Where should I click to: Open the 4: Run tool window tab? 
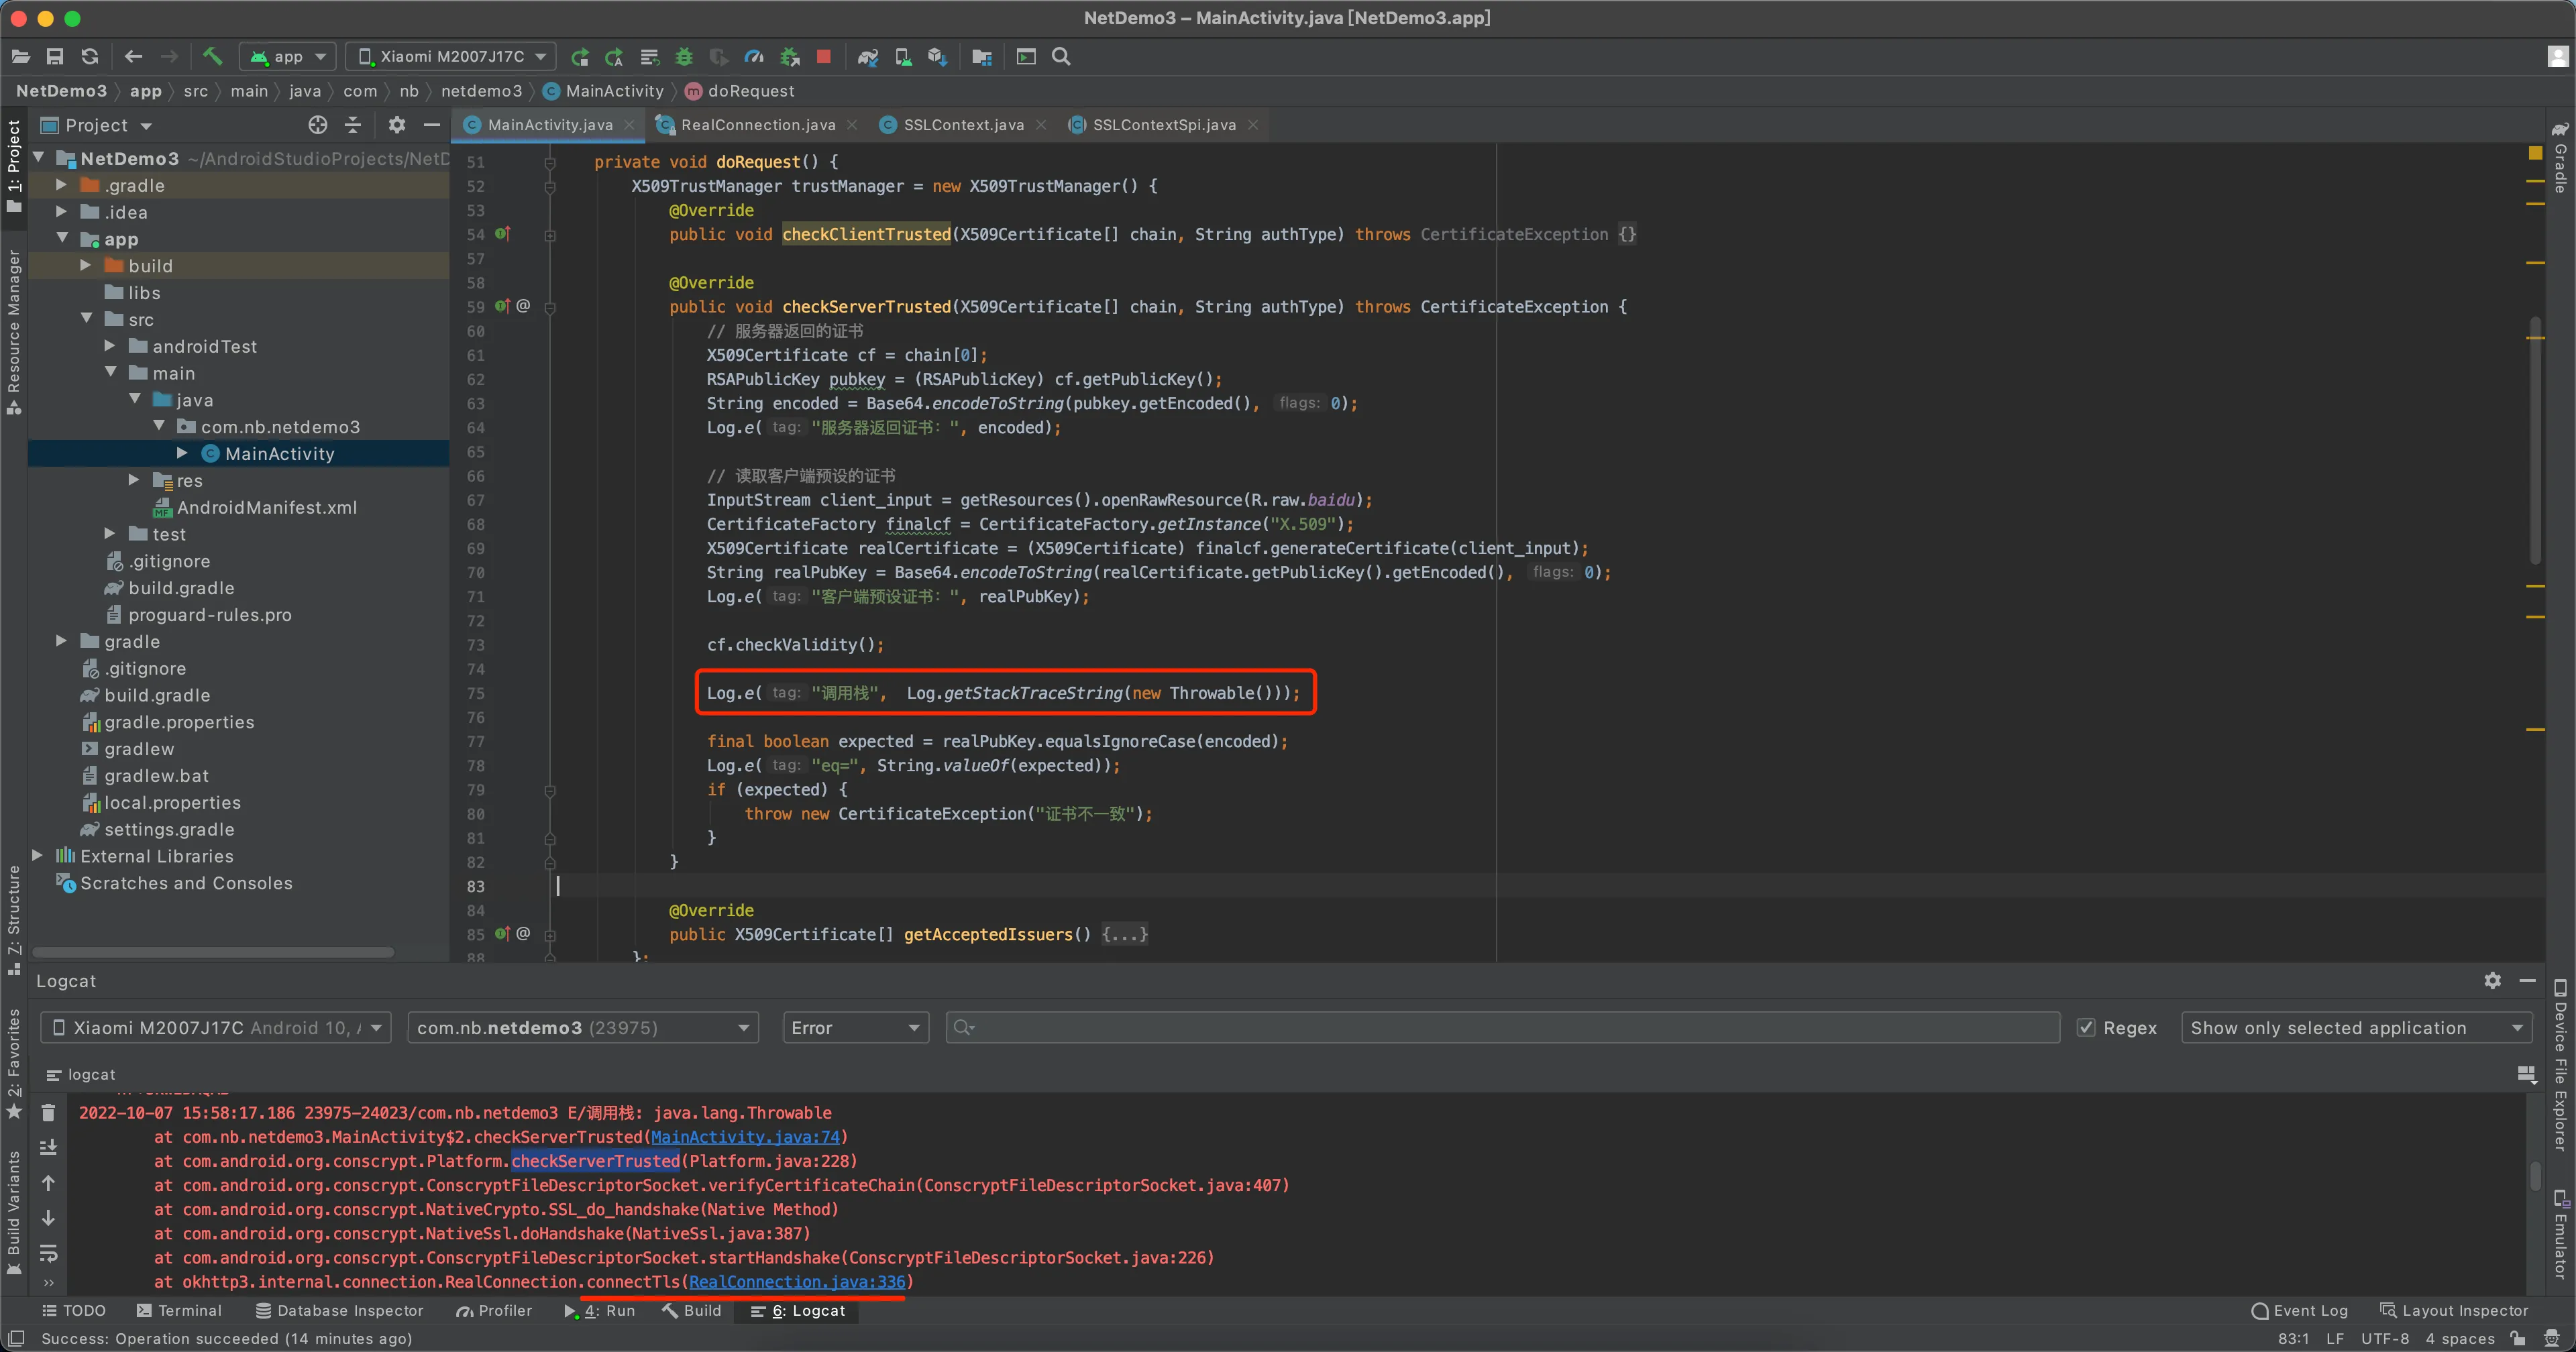[x=600, y=1311]
